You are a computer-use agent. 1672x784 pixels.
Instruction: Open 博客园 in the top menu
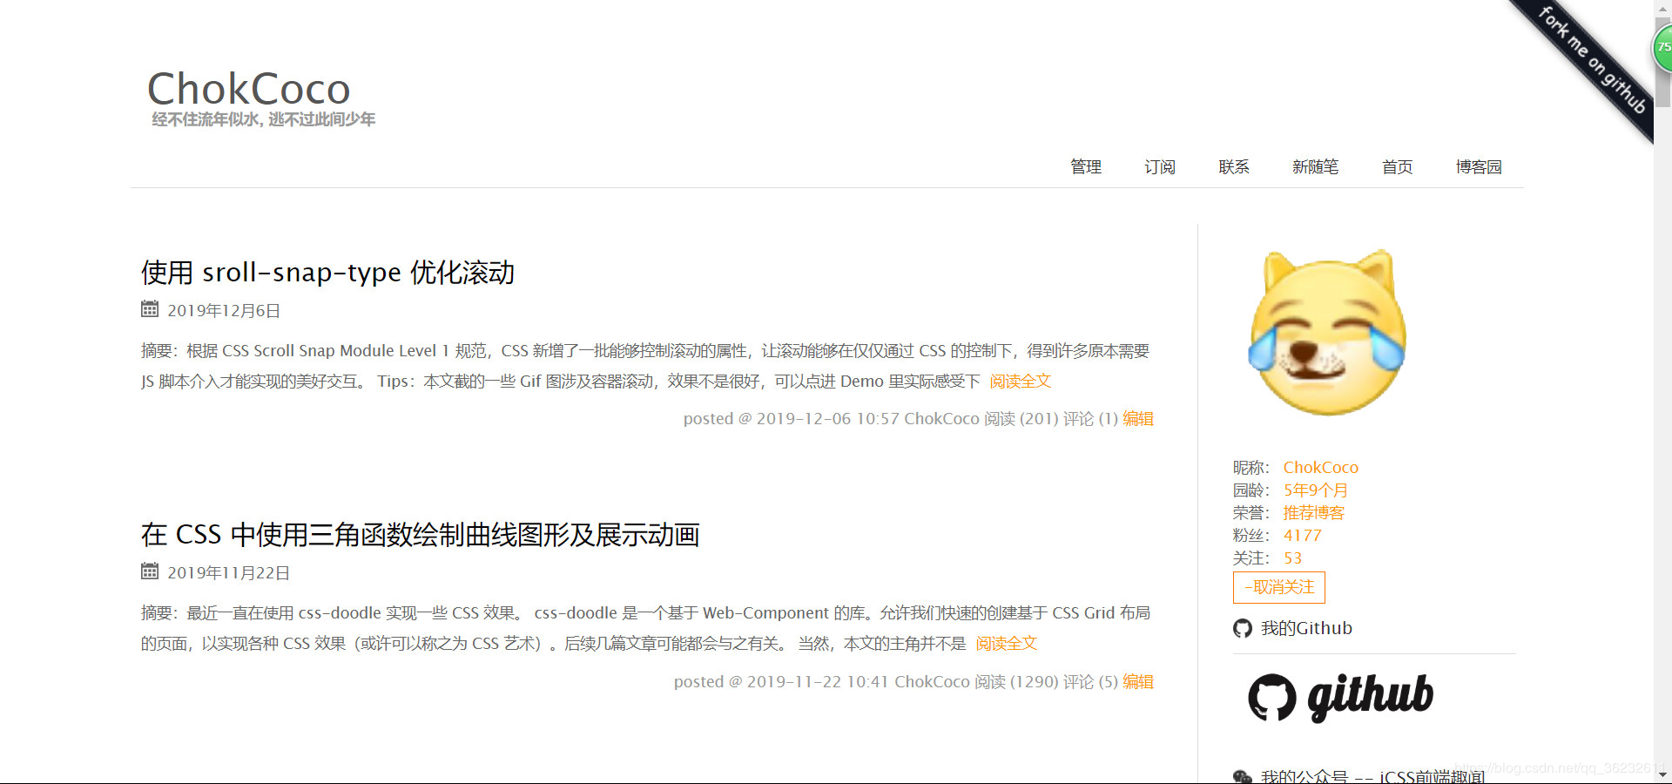[x=1479, y=167]
